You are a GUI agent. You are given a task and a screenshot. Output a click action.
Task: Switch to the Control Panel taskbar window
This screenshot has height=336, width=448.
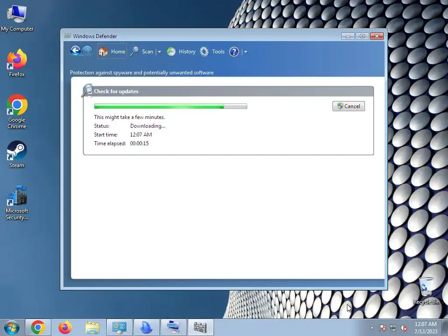click(x=119, y=327)
